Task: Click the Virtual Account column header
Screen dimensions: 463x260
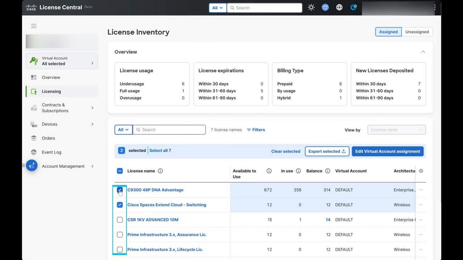Action: pos(351,171)
